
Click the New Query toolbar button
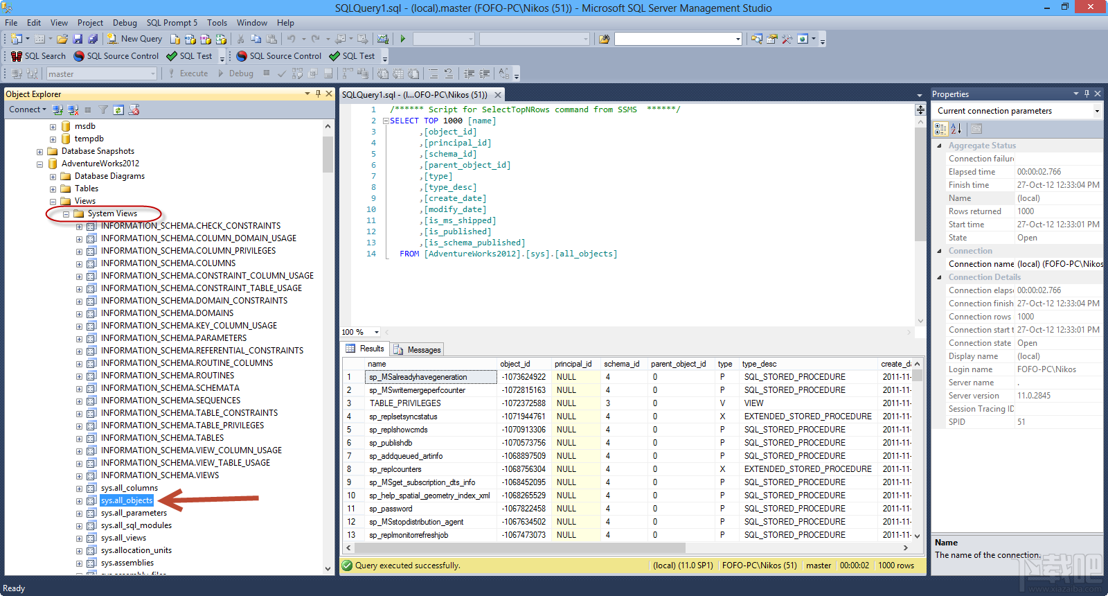click(134, 39)
